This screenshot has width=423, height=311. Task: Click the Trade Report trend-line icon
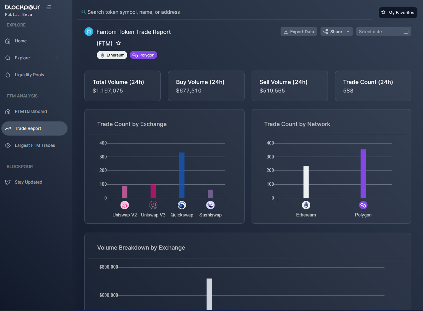point(8,128)
